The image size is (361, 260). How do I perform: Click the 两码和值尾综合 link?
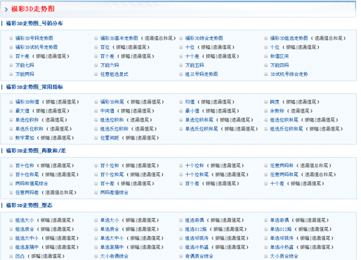pos(32,184)
